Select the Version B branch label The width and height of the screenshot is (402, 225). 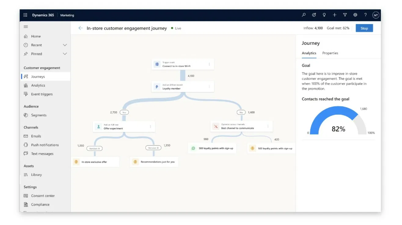(153, 148)
